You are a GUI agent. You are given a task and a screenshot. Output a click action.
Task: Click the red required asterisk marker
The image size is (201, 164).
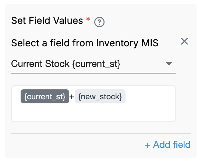88,19
